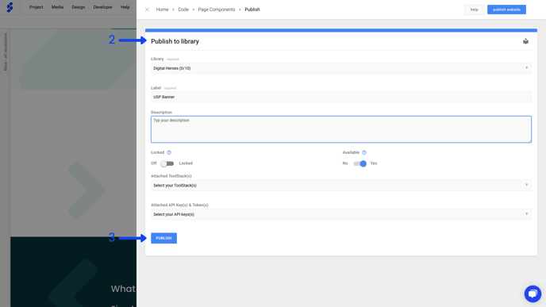Go to Page Components breadcrumb
Viewport: 546px width, 307px height.
point(217,10)
